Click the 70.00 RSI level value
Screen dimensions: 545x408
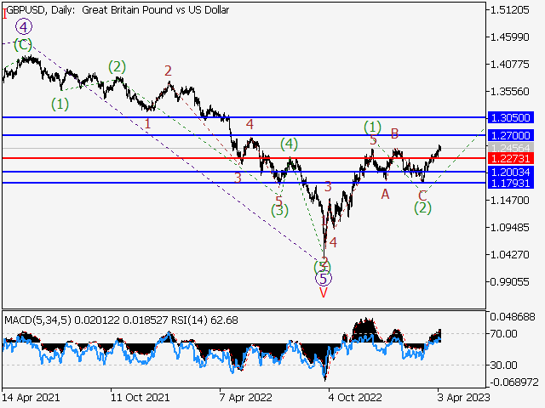[x=504, y=334]
